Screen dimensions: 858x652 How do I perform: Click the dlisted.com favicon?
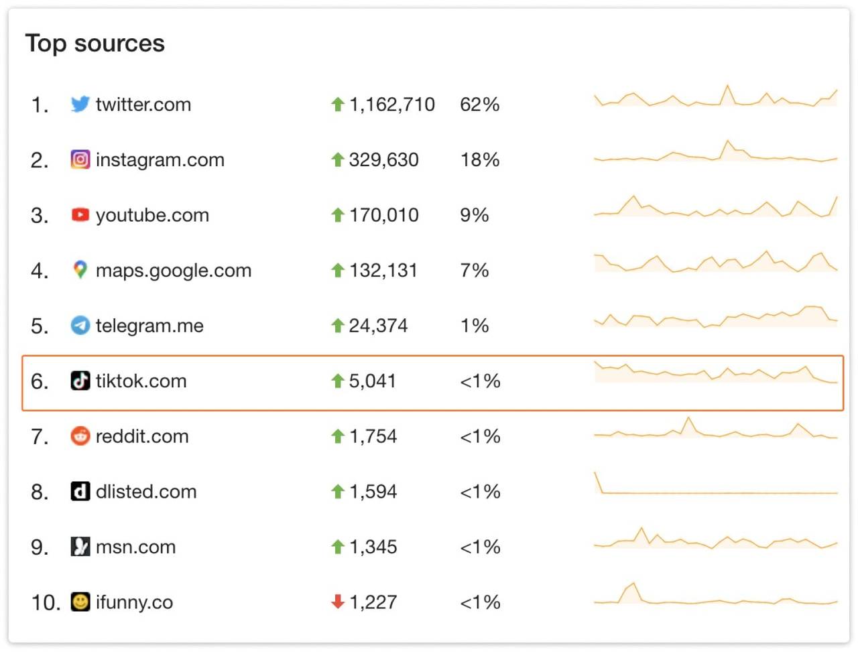pos(80,491)
